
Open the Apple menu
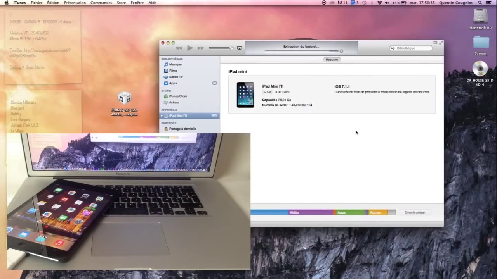pos(6,3)
